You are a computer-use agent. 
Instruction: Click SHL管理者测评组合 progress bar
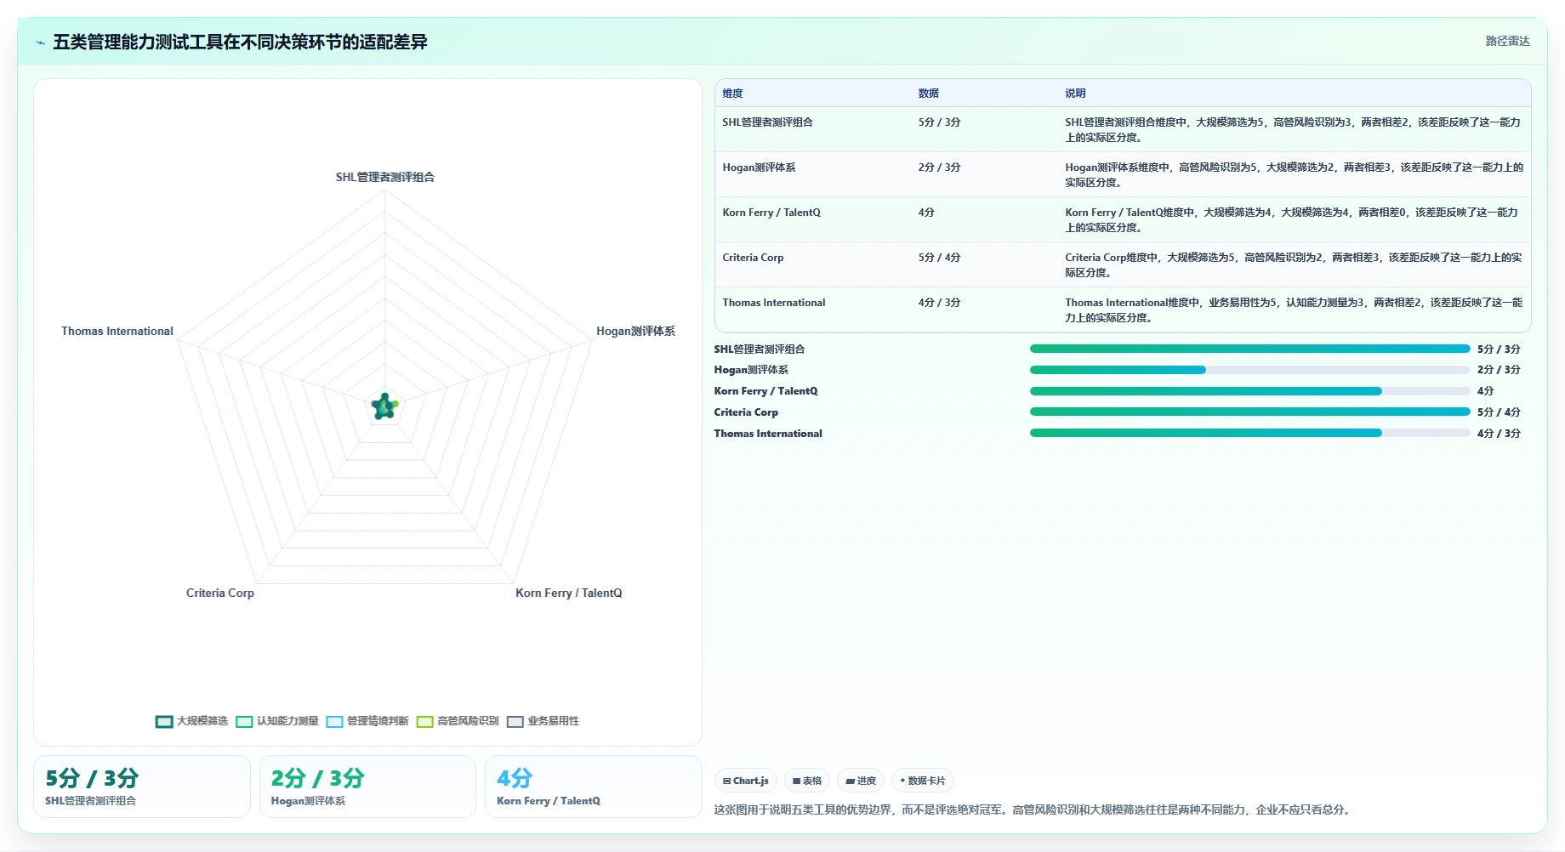click(1249, 349)
